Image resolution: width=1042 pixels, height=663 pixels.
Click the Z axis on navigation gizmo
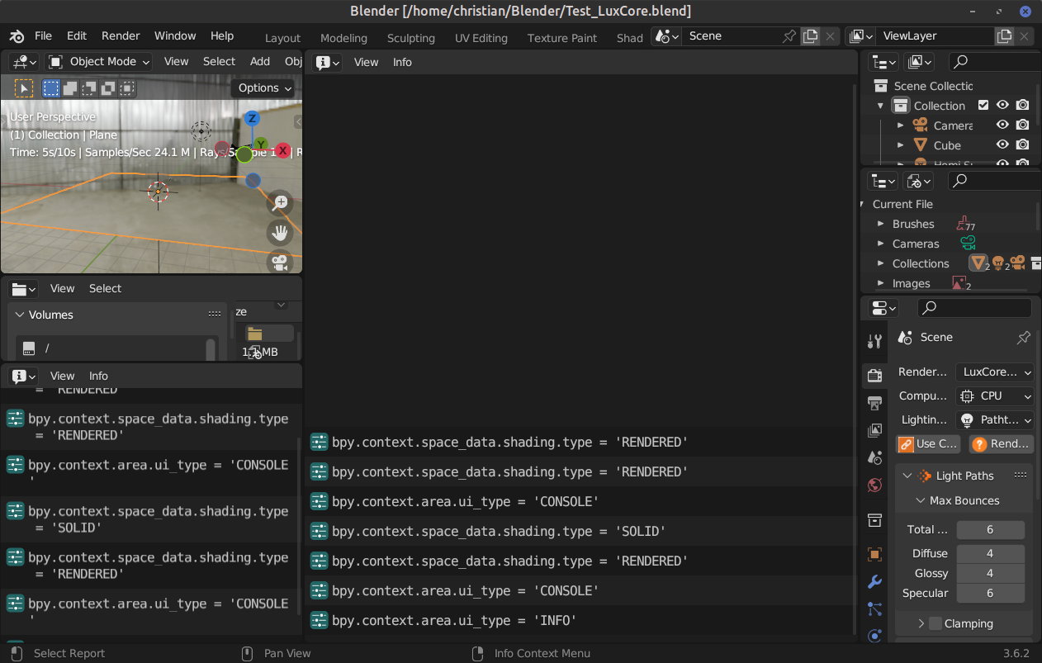pyautogui.click(x=253, y=120)
